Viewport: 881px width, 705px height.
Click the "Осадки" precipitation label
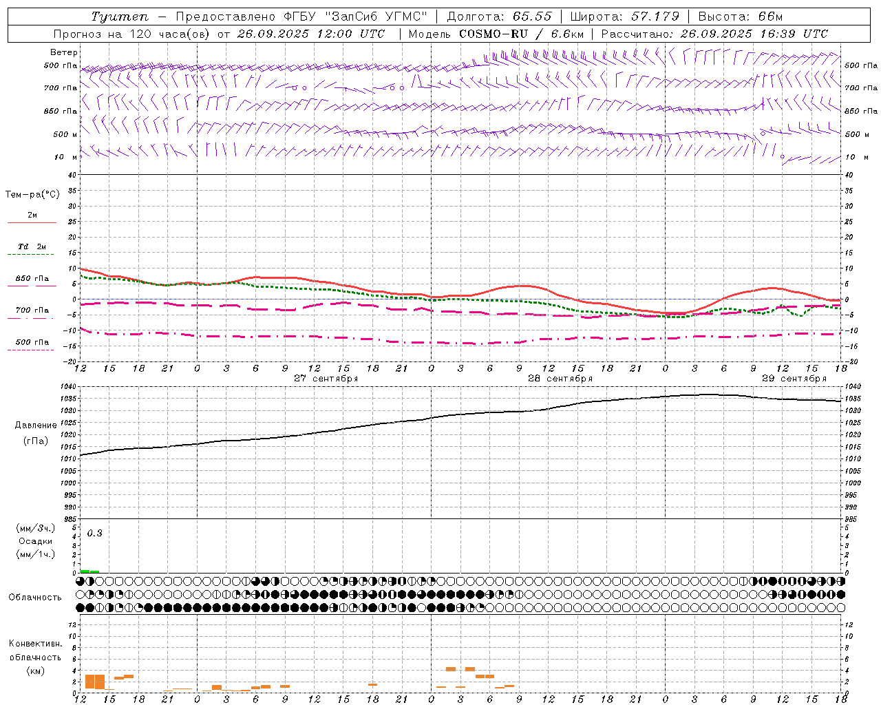click(x=36, y=541)
